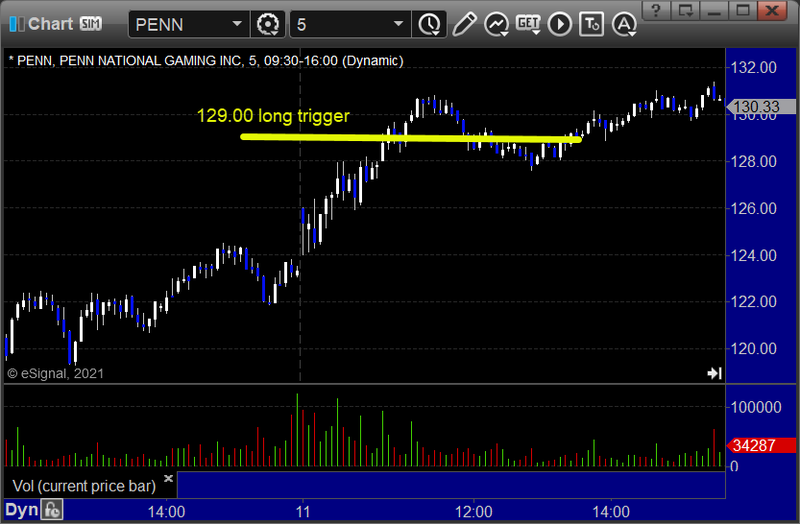Screen dimensions: 800x524
Task: Click the 122.00 price axis label
Action: click(754, 301)
